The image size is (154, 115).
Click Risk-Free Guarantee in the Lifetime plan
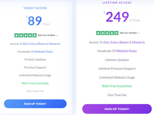tap(117, 86)
